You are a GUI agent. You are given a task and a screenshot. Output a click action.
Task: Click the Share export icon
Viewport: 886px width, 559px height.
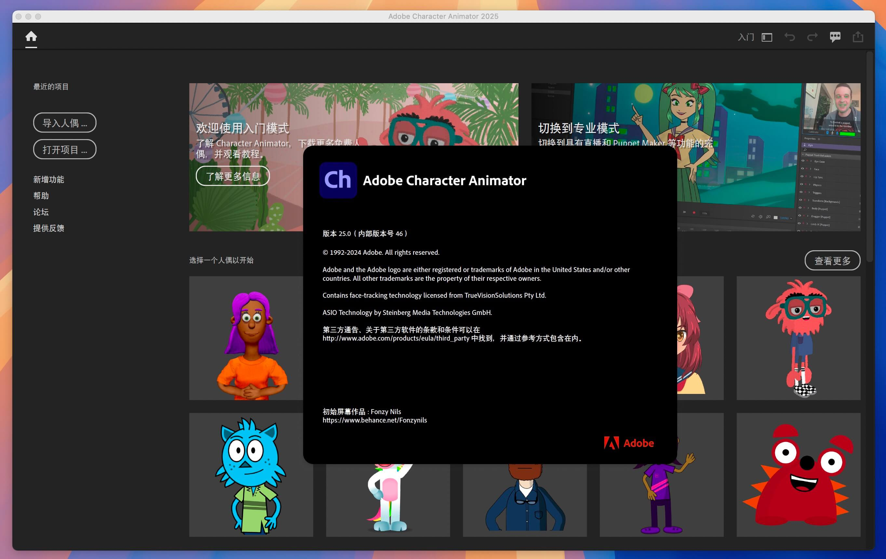[858, 37]
